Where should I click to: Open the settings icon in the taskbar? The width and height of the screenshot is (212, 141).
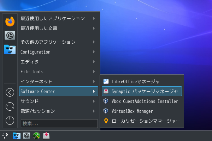click(26, 136)
